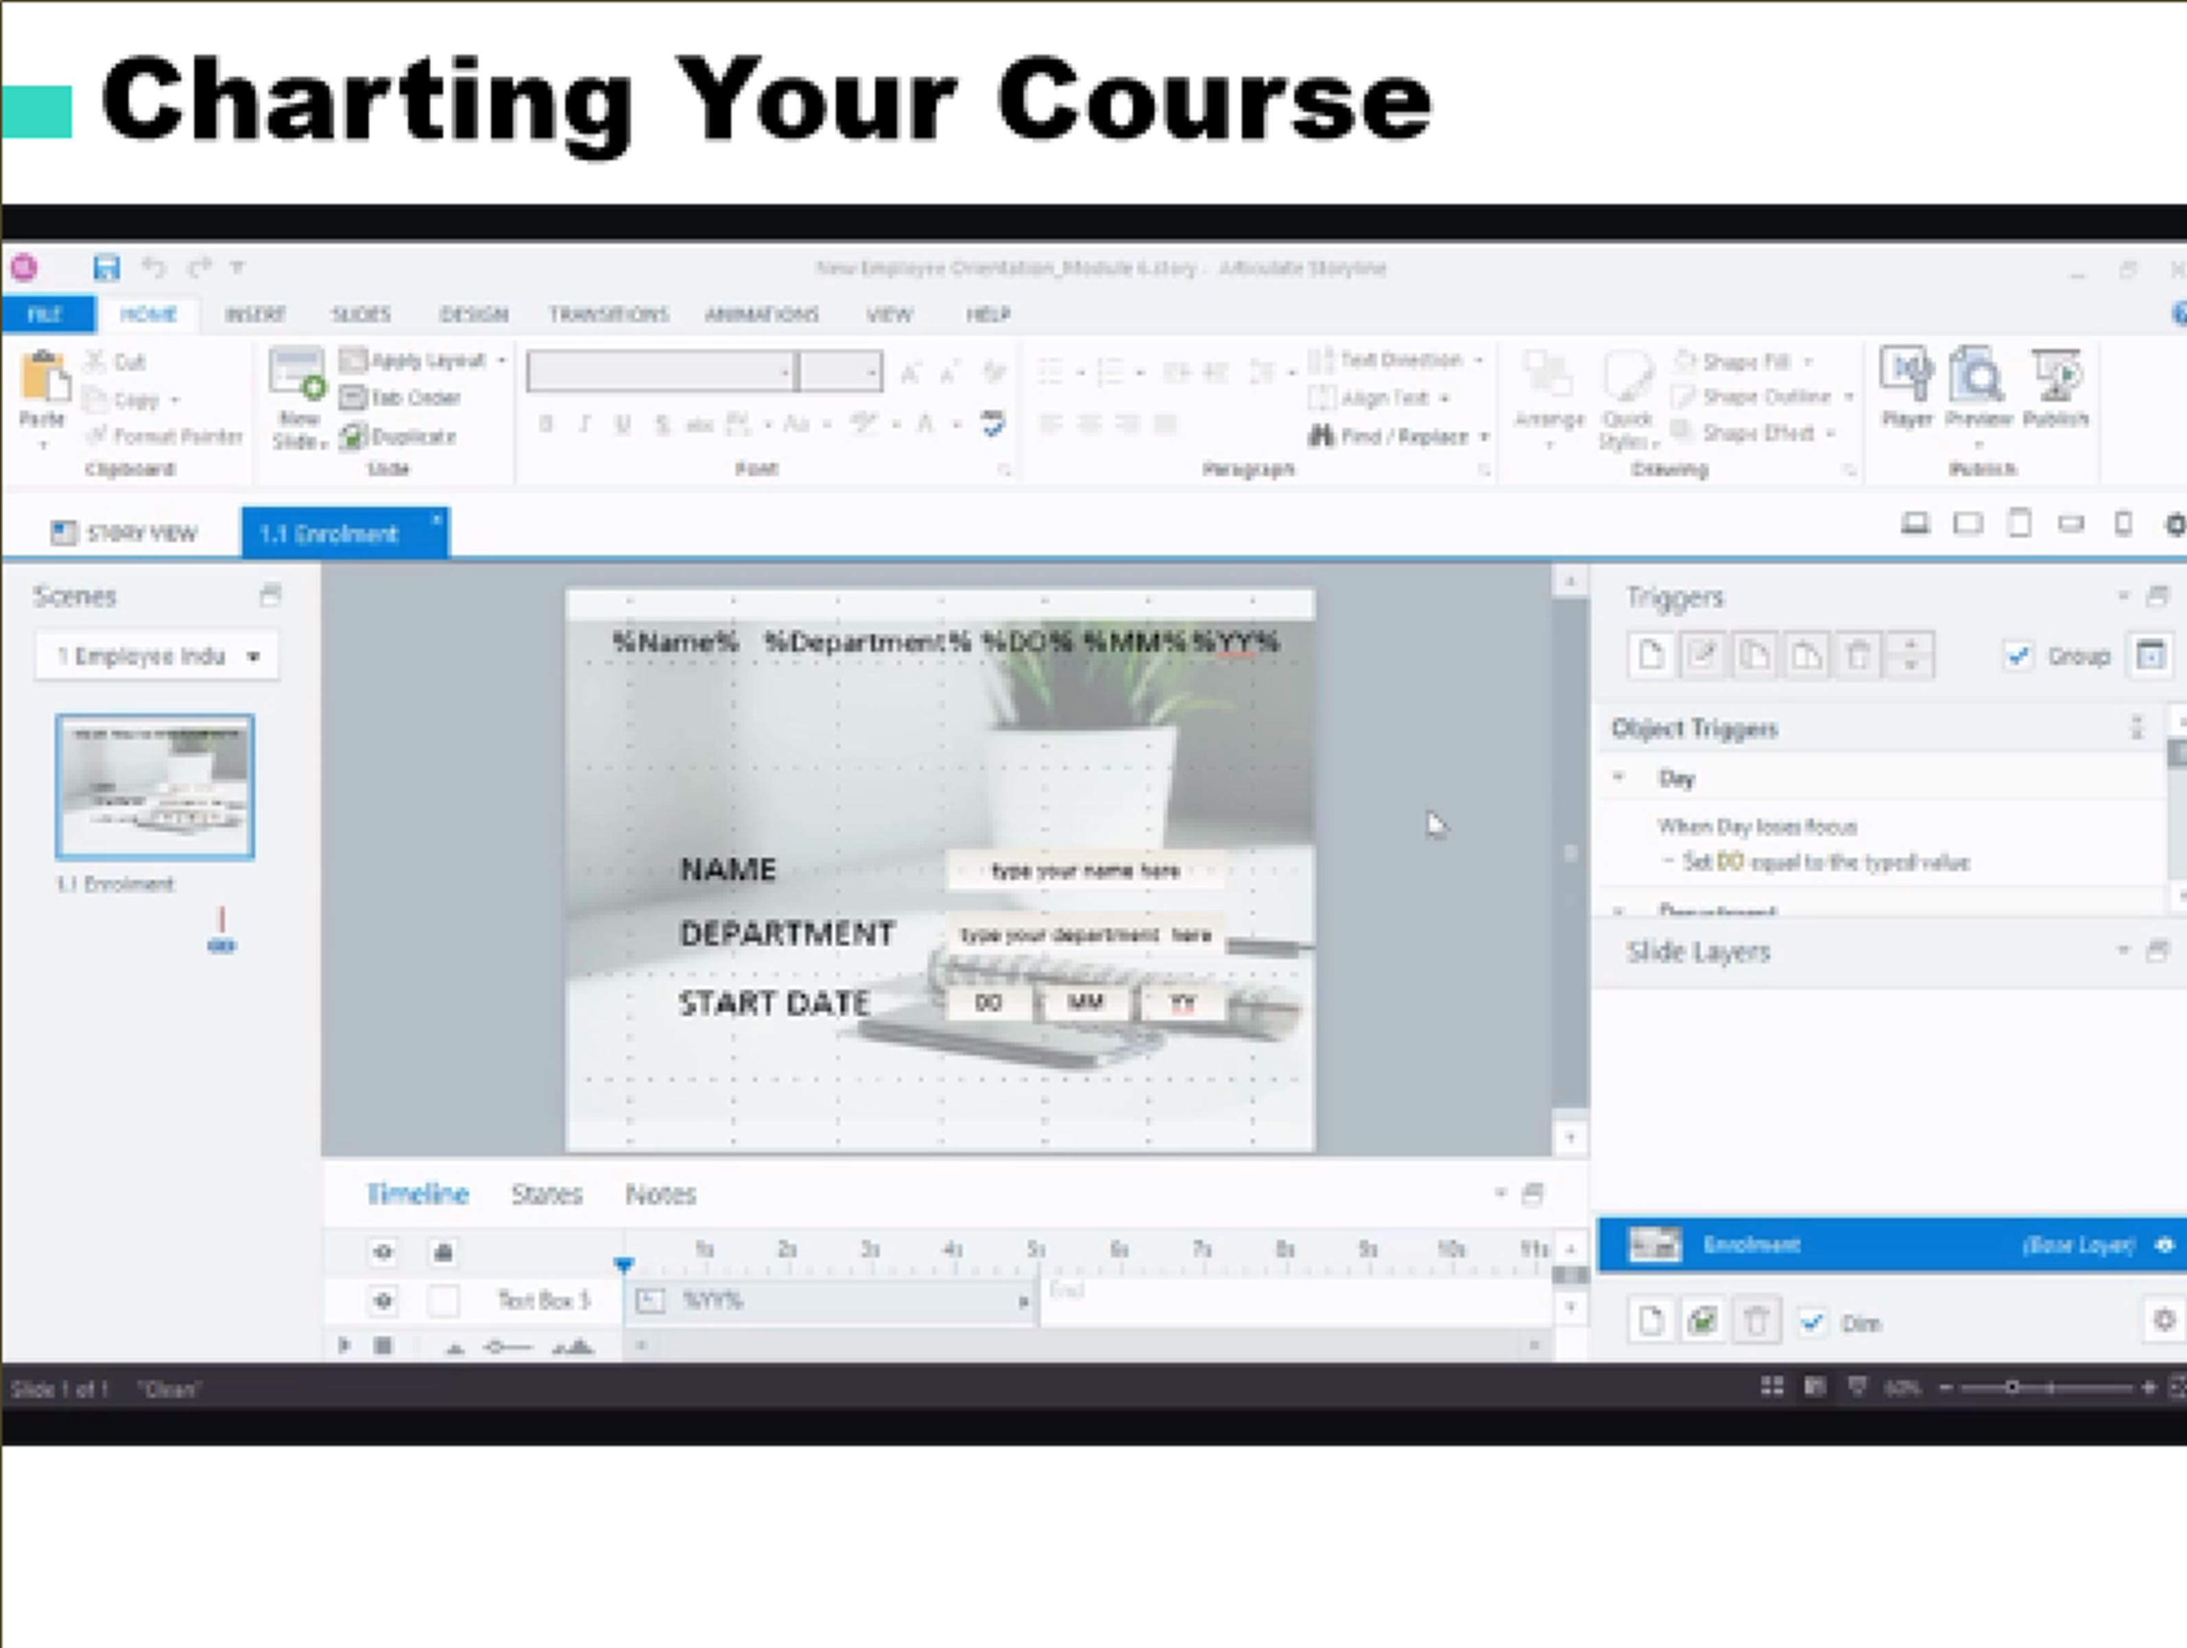This screenshot has height=1648, width=2187.
Task: Open the Apply Layout dropdown
Action: pyautogui.click(x=424, y=360)
